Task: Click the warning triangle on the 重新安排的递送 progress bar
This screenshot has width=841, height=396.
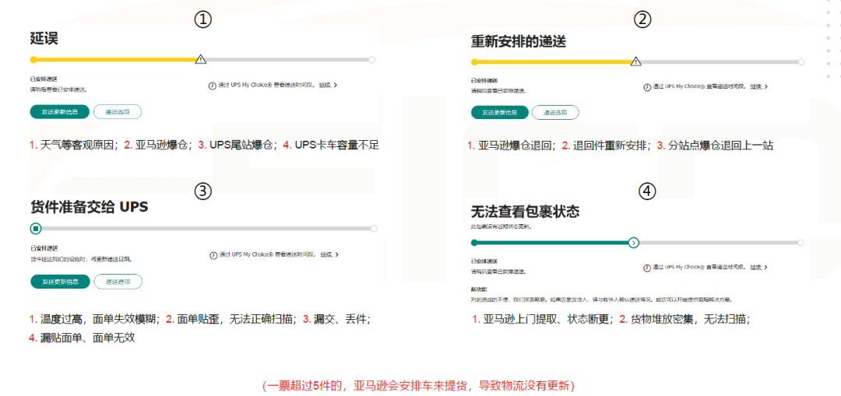Action: (636, 61)
